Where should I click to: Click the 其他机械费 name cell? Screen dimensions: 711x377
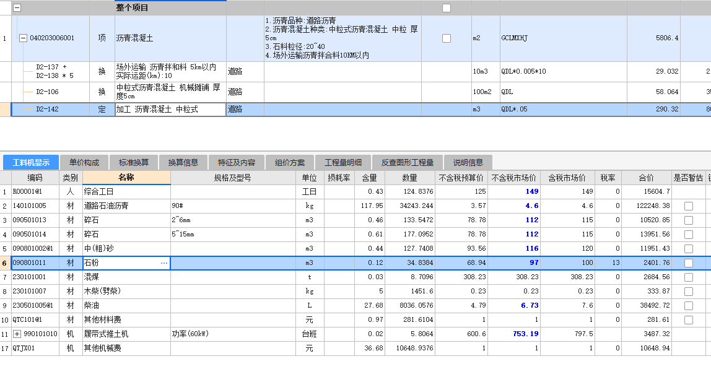[126, 349]
